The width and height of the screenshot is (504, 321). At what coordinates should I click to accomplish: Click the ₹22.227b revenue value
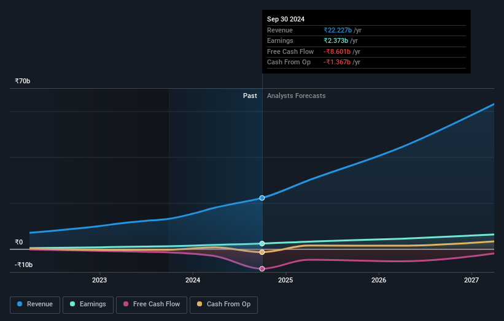[338, 30]
